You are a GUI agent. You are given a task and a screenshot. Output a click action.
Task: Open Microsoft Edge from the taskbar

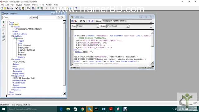point(61,109)
